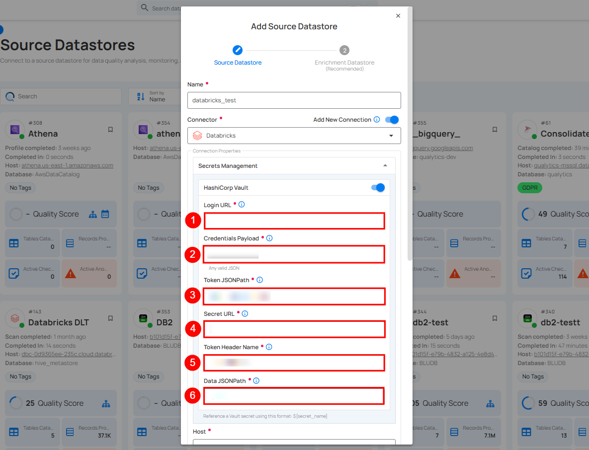Toggle the Add New Connection switch
The width and height of the screenshot is (589, 450).
pyautogui.click(x=392, y=120)
